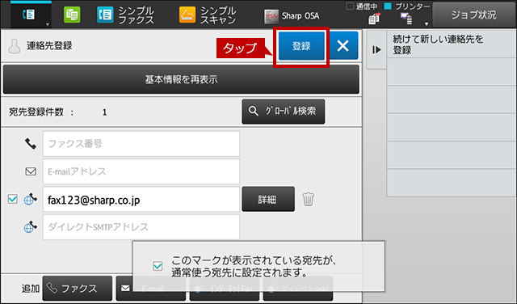Image resolution: width=517 pixels, height=304 pixels.
Task: Add a fax destination with ファクス button
Action: (78, 289)
